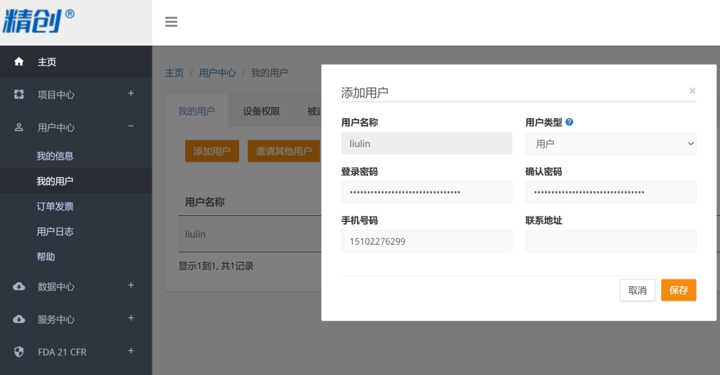Click the 数据中心 cloud icon
The width and height of the screenshot is (720, 375).
[x=19, y=287]
